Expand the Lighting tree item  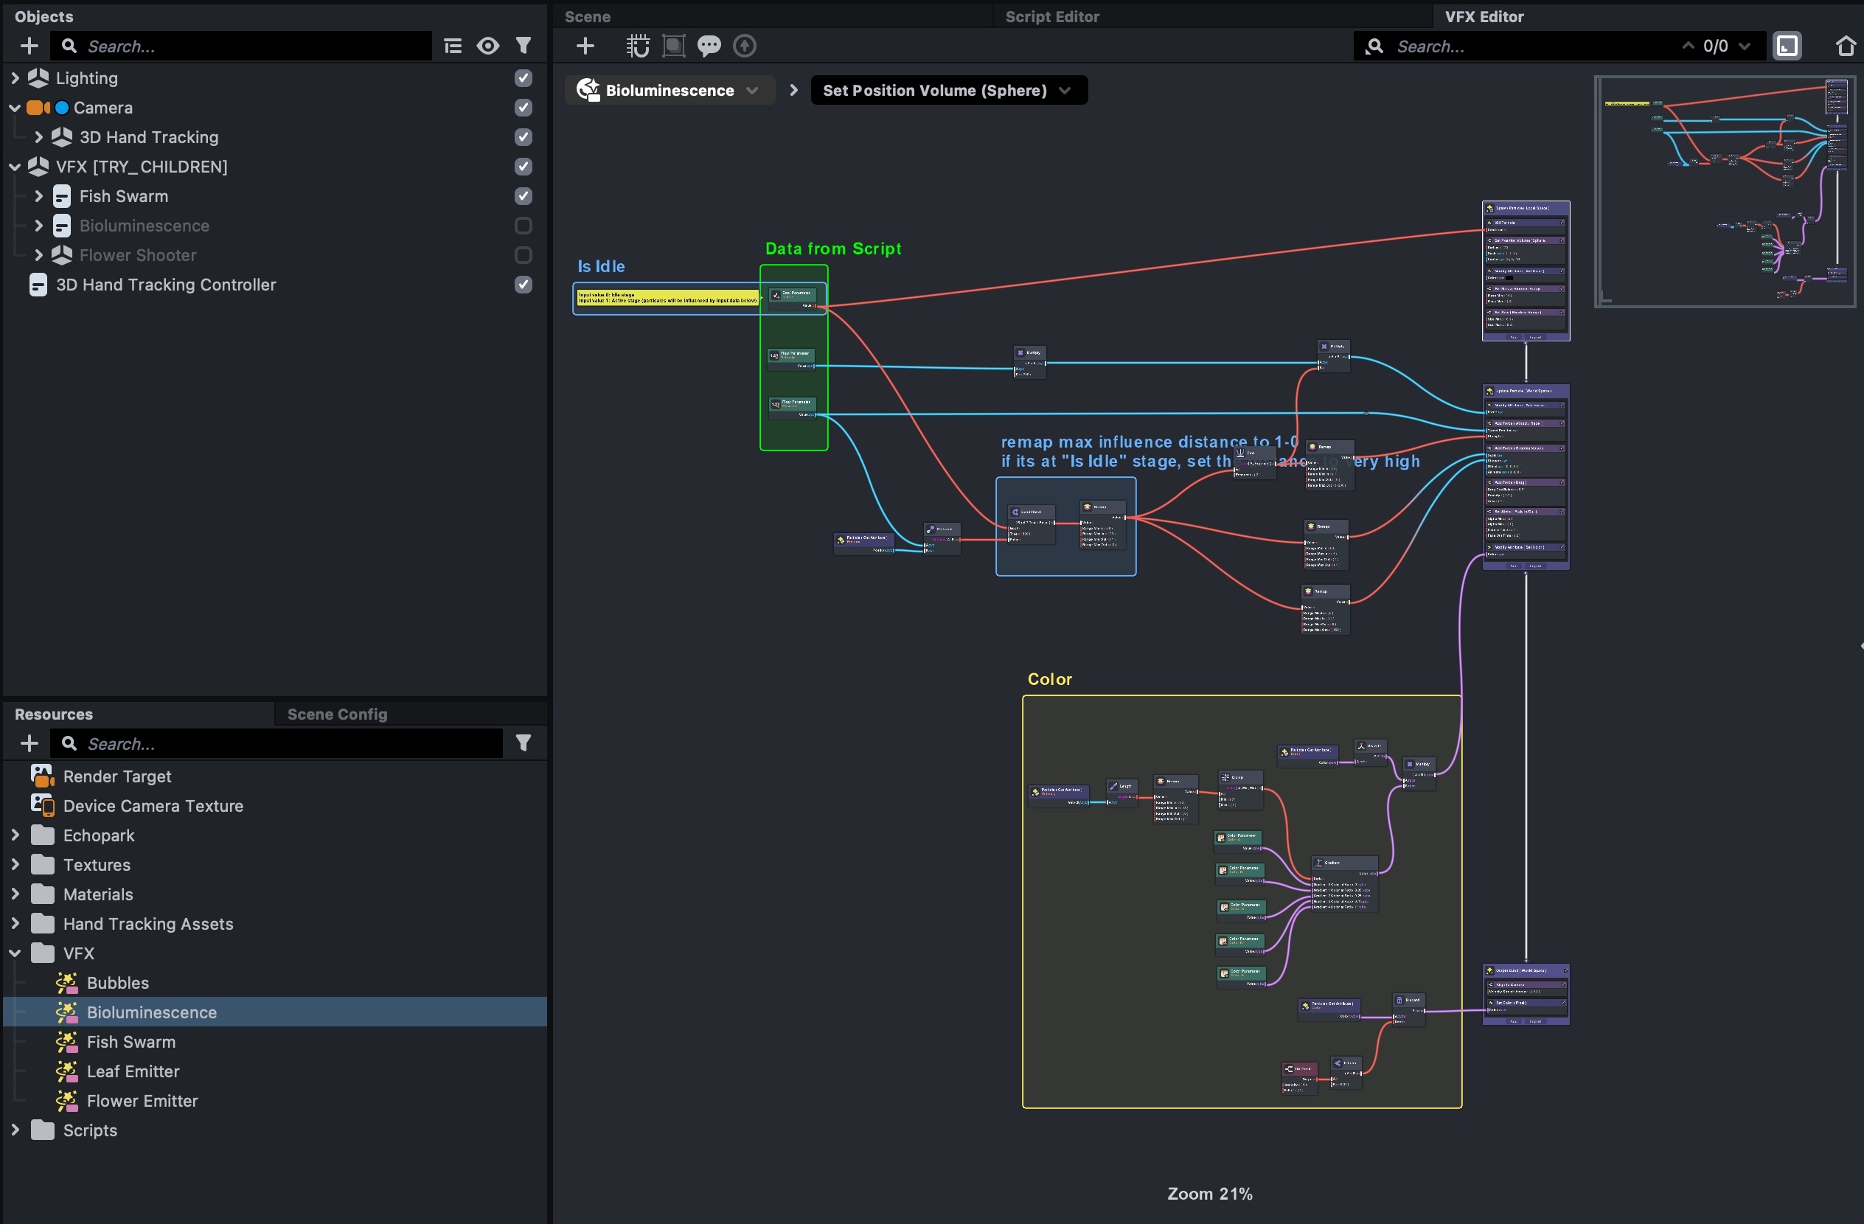click(x=15, y=78)
